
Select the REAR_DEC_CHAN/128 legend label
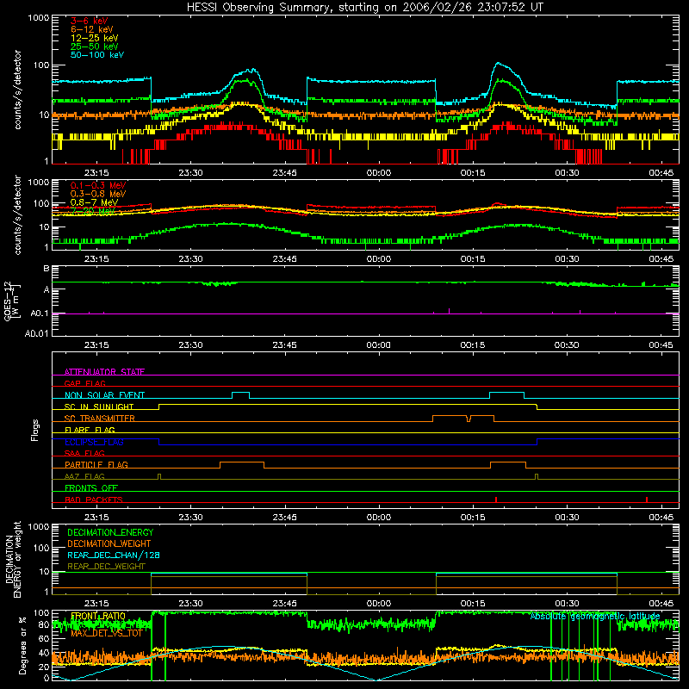tap(114, 555)
